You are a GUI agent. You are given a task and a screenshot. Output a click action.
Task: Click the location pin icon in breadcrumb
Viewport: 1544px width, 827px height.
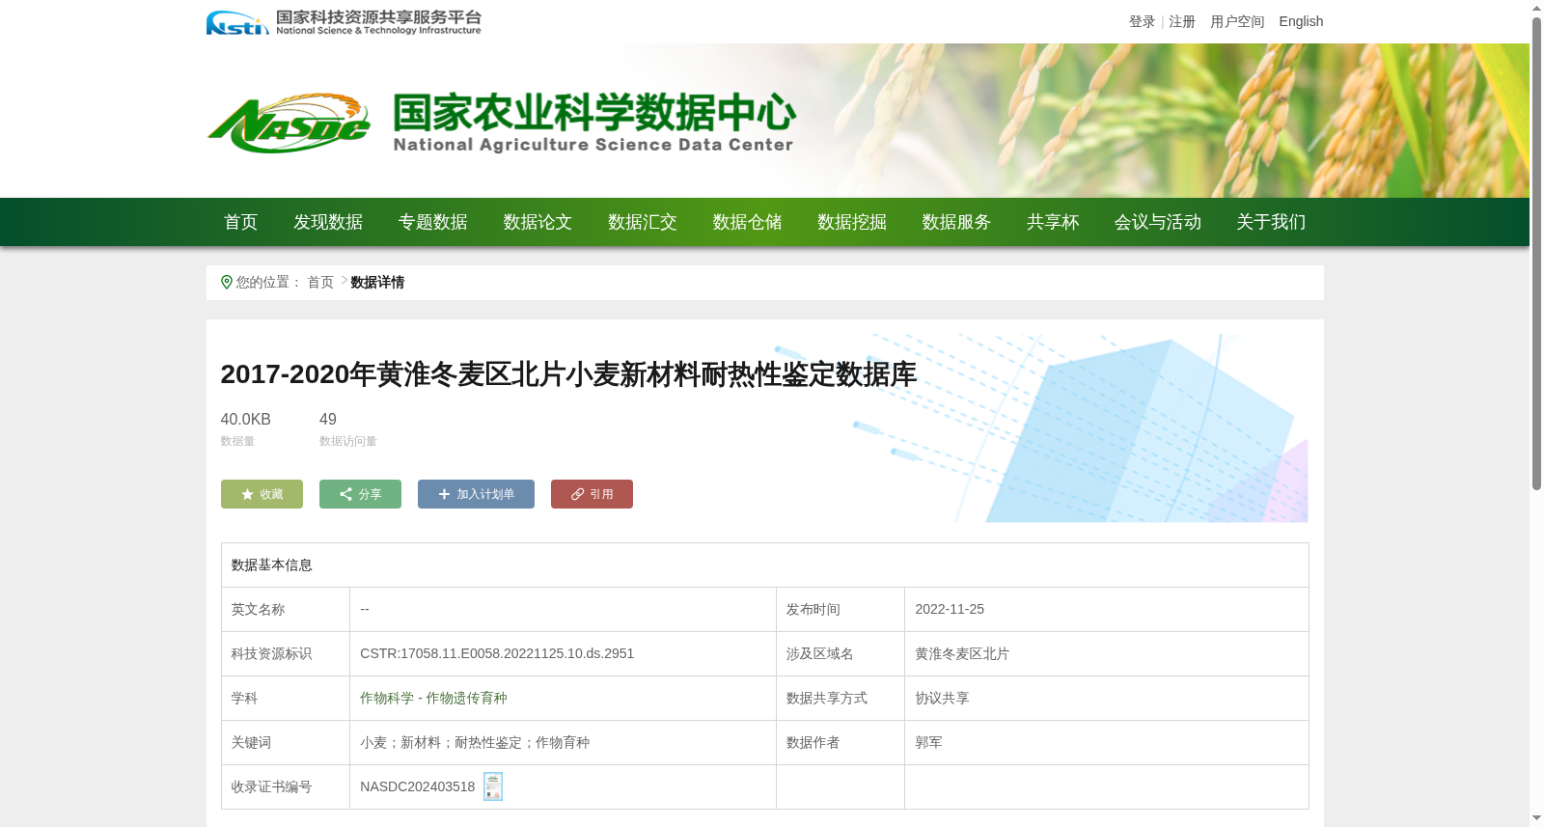[x=227, y=282]
